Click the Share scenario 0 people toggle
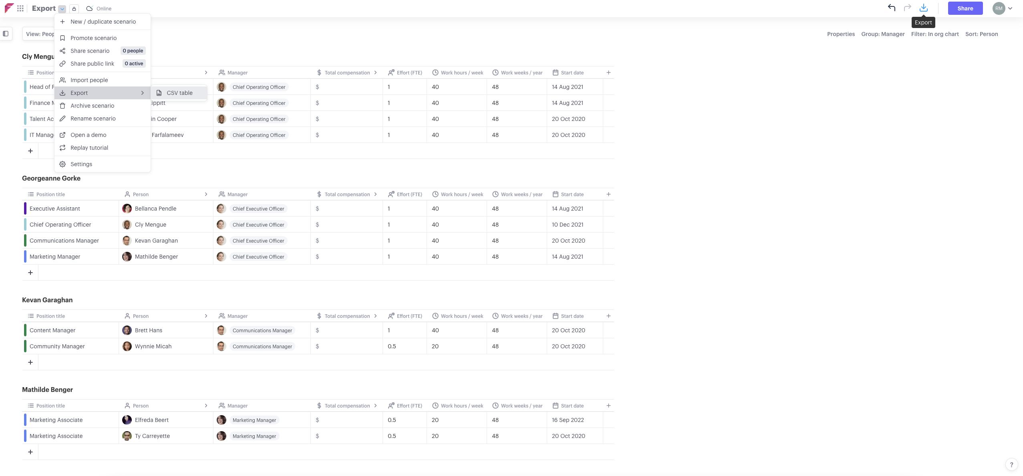This screenshot has width=1023, height=476. 101,51
